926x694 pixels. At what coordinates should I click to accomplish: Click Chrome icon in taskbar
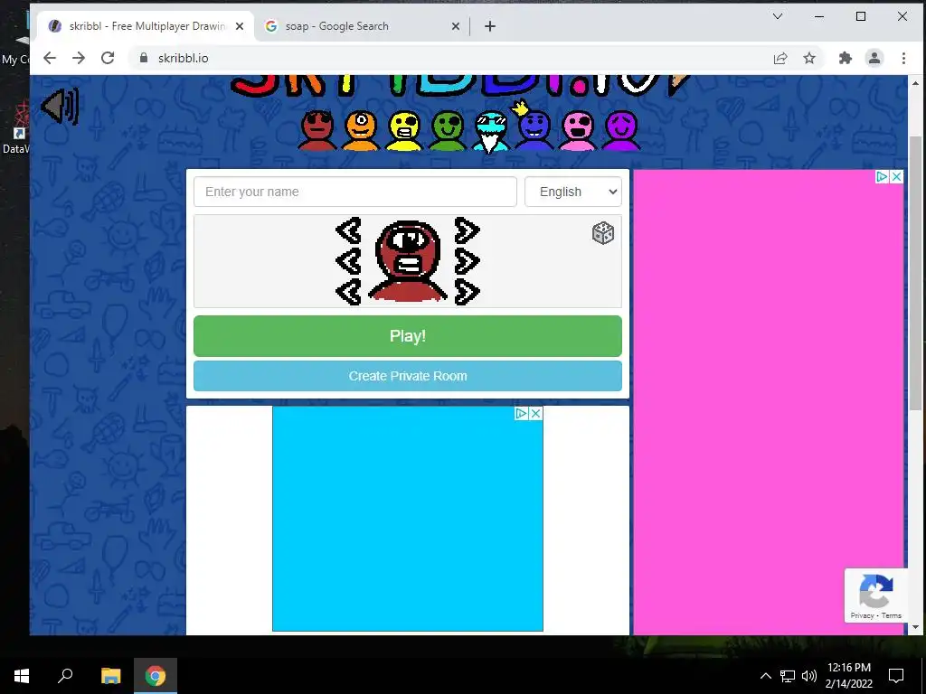click(156, 676)
